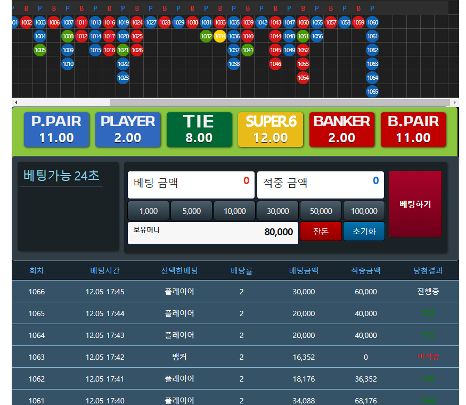This screenshot has width=466, height=405.
Task: Add 1,000 chip amount
Action: 148,211
